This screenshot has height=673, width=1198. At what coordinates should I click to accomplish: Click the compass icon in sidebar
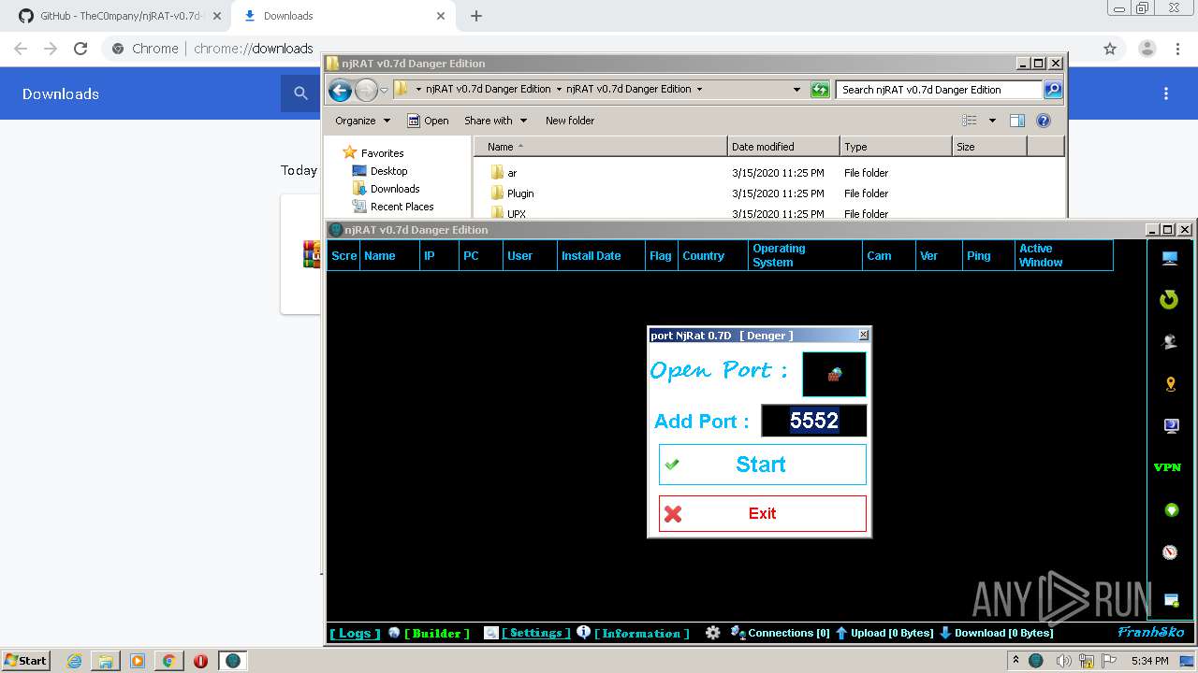point(1170,552)
